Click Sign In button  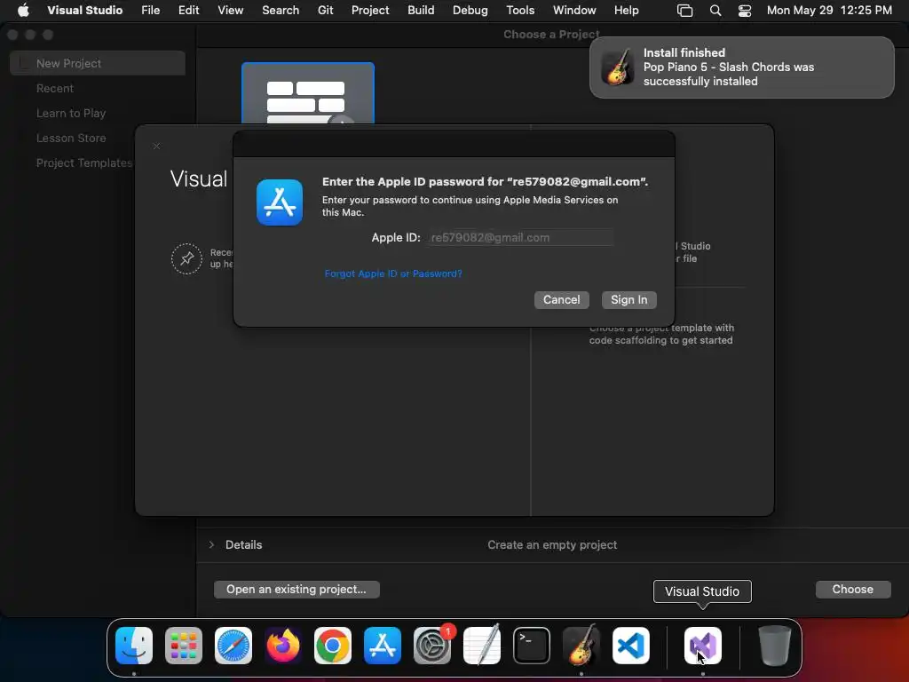click(629, 300)
